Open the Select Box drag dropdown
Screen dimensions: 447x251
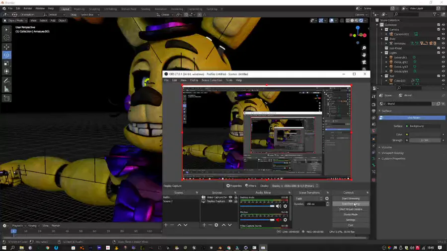[90, 14]
